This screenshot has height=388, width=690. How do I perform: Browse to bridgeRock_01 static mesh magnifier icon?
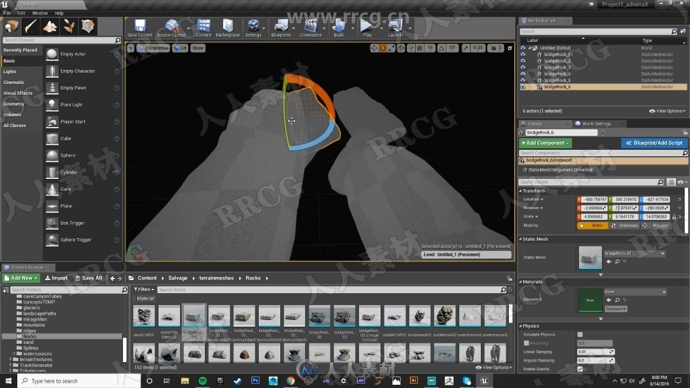click(617, 261)
